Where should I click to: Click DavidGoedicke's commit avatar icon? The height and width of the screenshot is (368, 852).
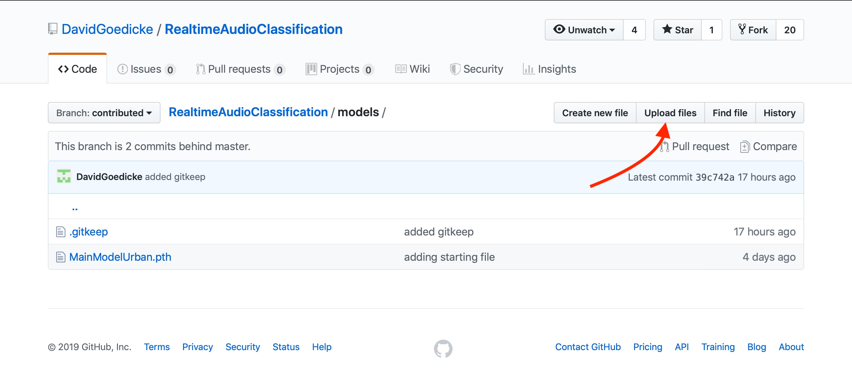(64, 176)
